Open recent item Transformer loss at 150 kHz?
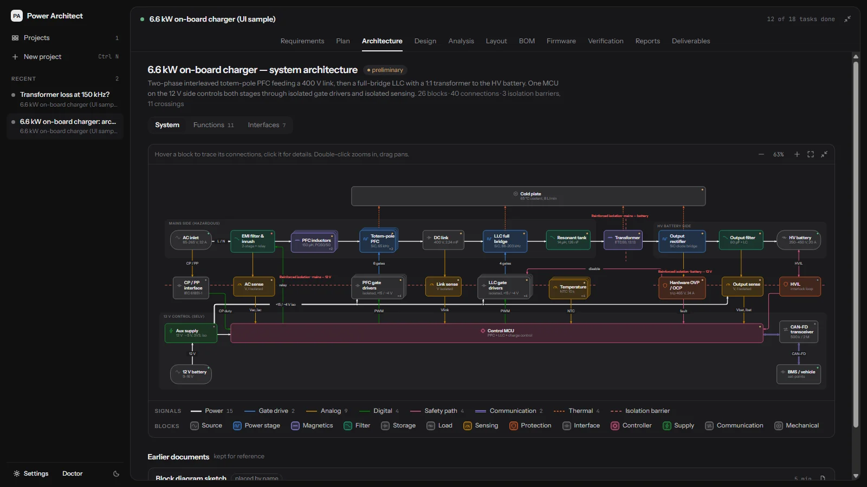 click(65, 99)
